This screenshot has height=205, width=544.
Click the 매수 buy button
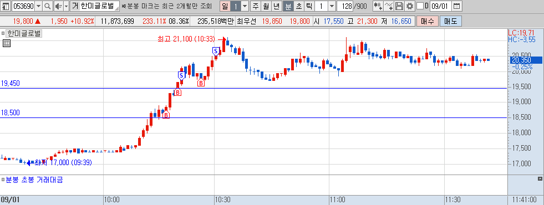click(x=427, y=21)
